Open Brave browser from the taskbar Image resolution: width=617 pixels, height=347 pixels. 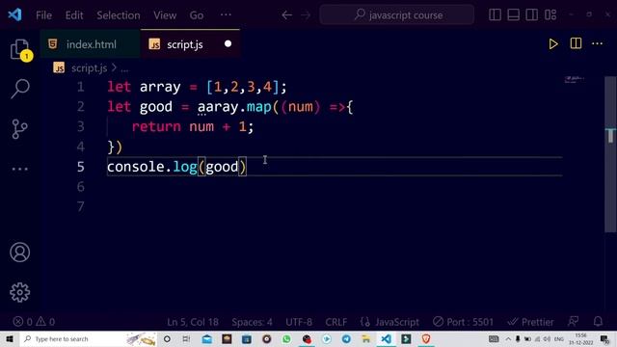426,338
